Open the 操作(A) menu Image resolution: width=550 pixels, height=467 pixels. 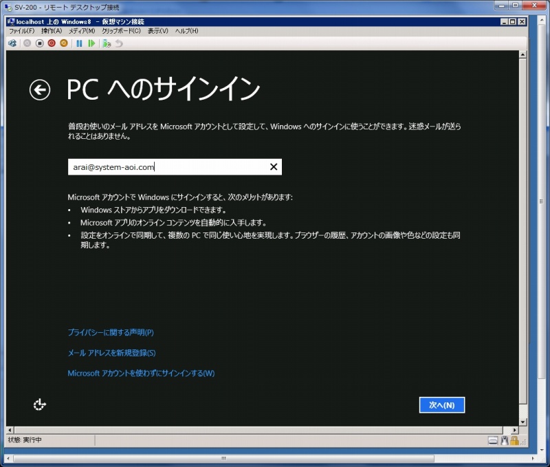tap(52, 31)
